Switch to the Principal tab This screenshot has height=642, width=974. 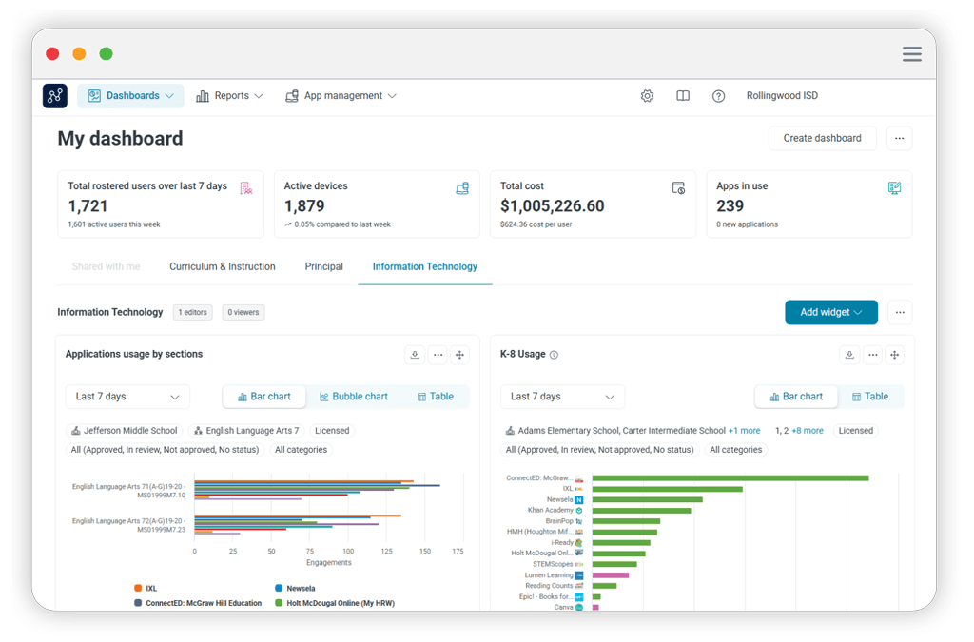323,267
